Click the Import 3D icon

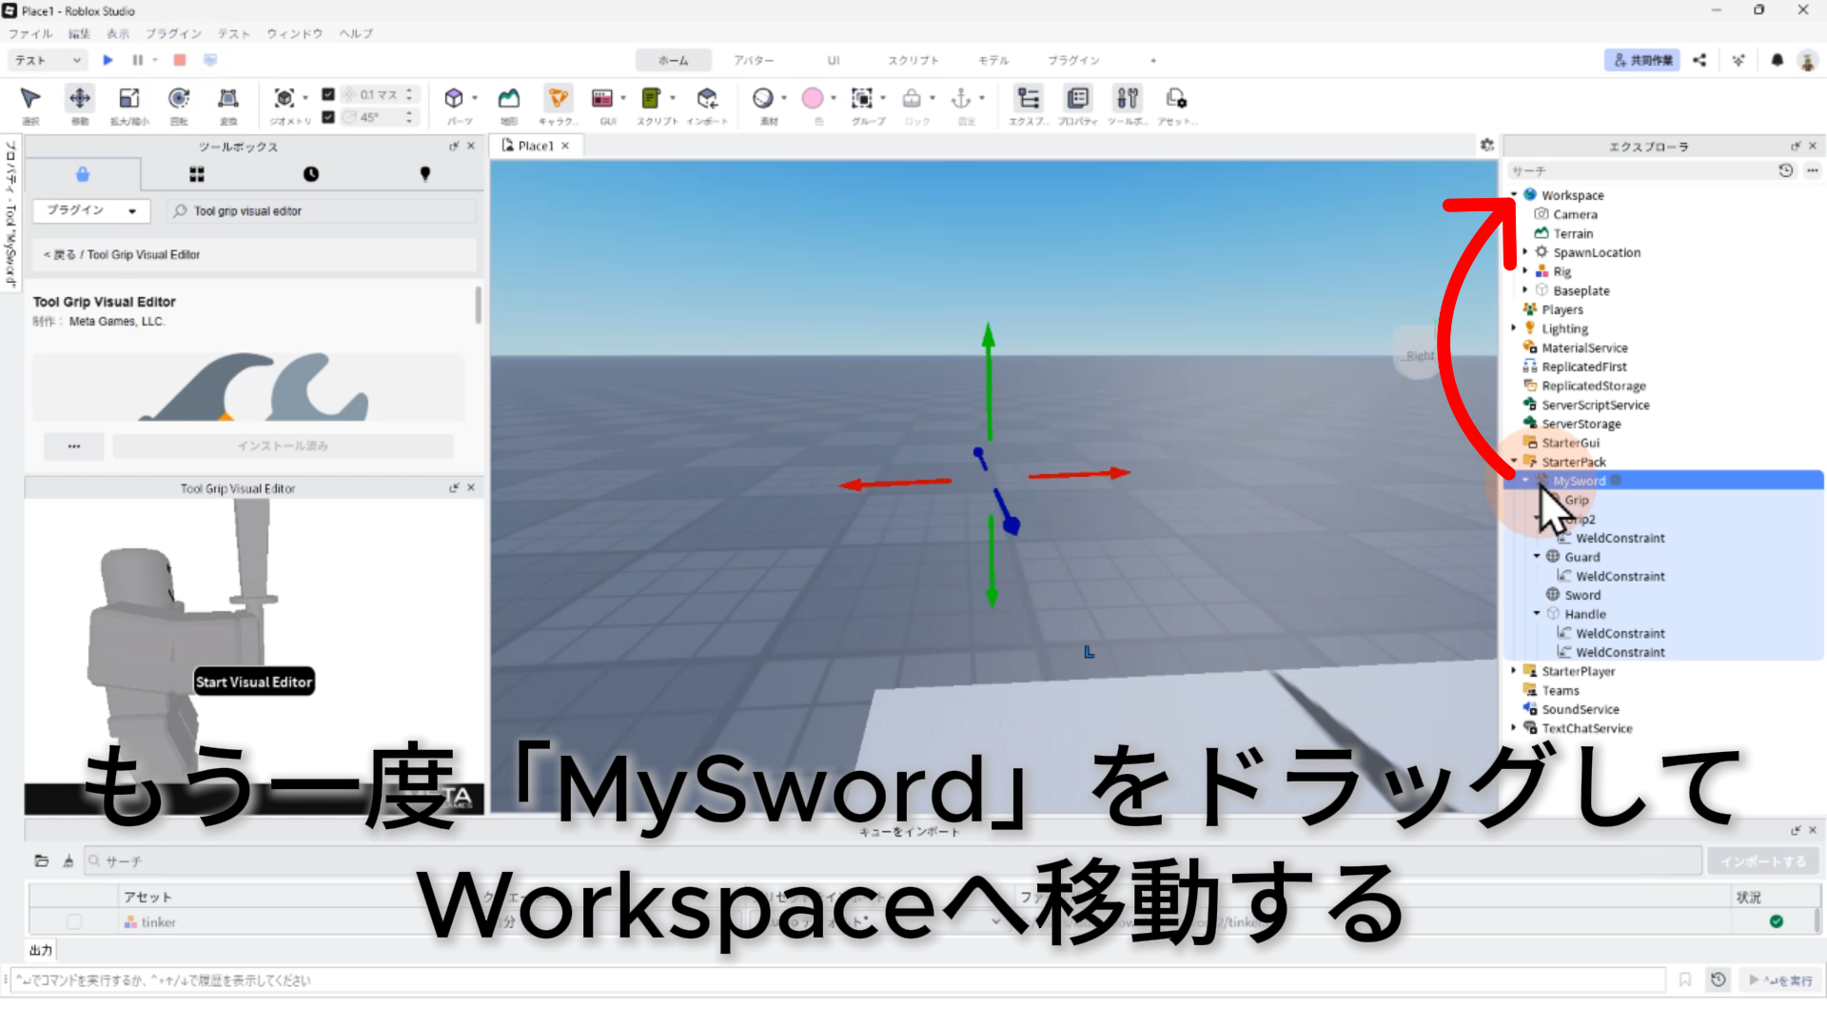point(707,99)
